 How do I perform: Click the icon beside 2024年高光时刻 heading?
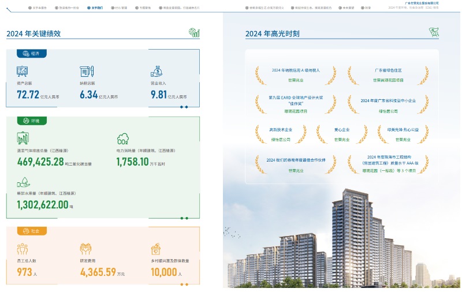(434, 33)
